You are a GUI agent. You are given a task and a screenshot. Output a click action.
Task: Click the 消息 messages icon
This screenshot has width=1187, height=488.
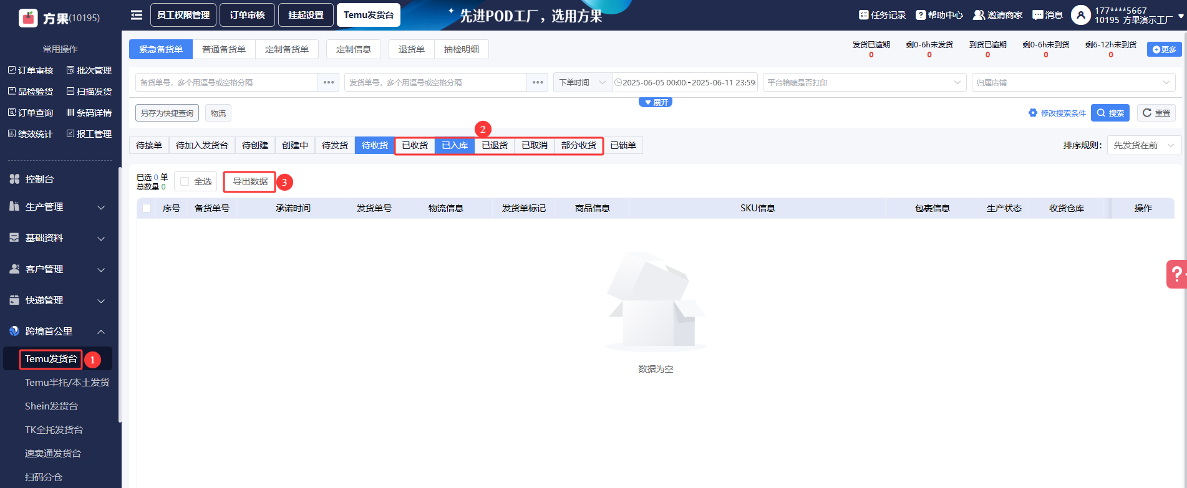click(1037, 15)
